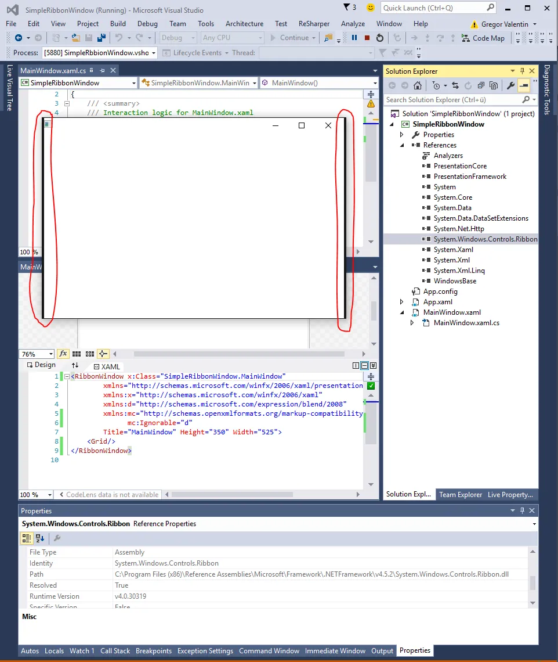Toggle snap to gridlines in designer

[x=90, y=354]
